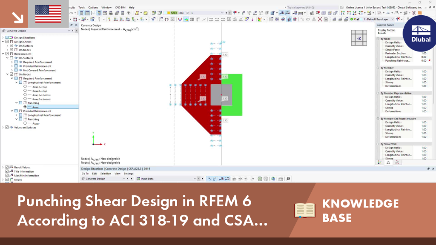Click the delete red X toolbar icon

(320, 19)
